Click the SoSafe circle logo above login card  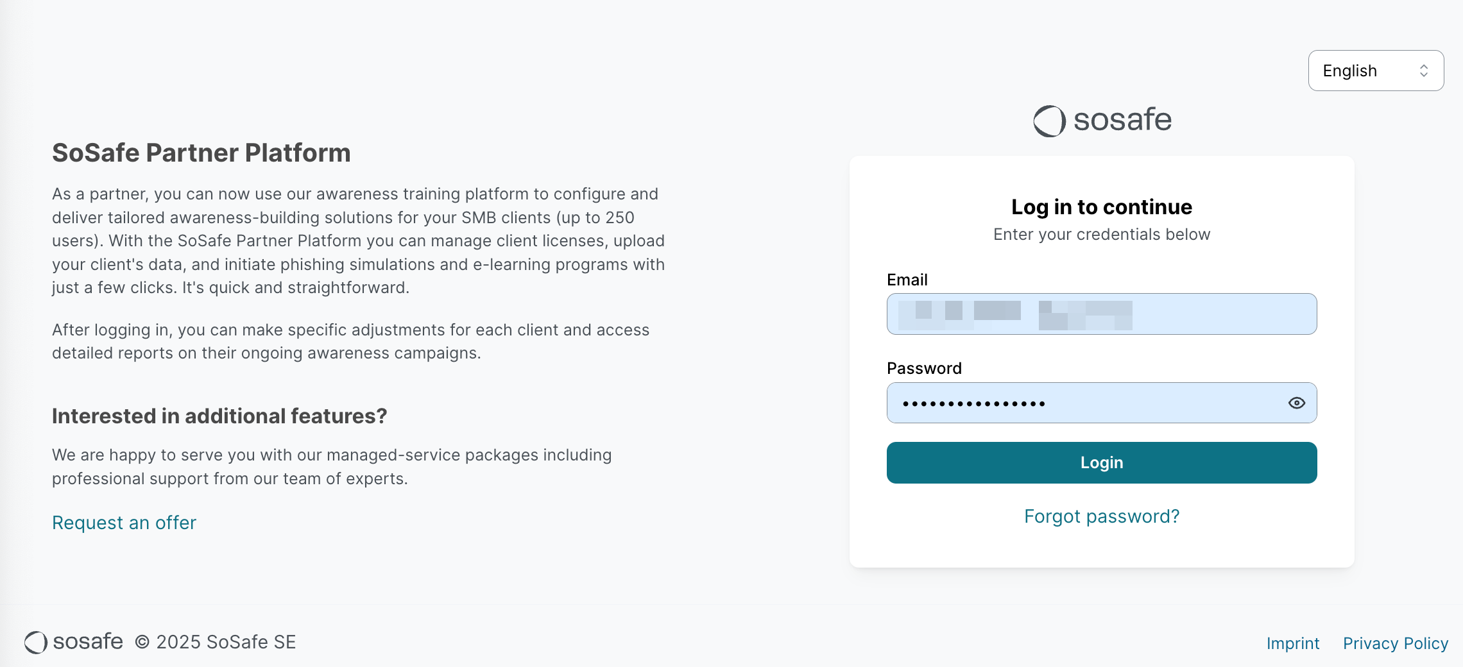pyautogui.click(x=1049, y=121)
